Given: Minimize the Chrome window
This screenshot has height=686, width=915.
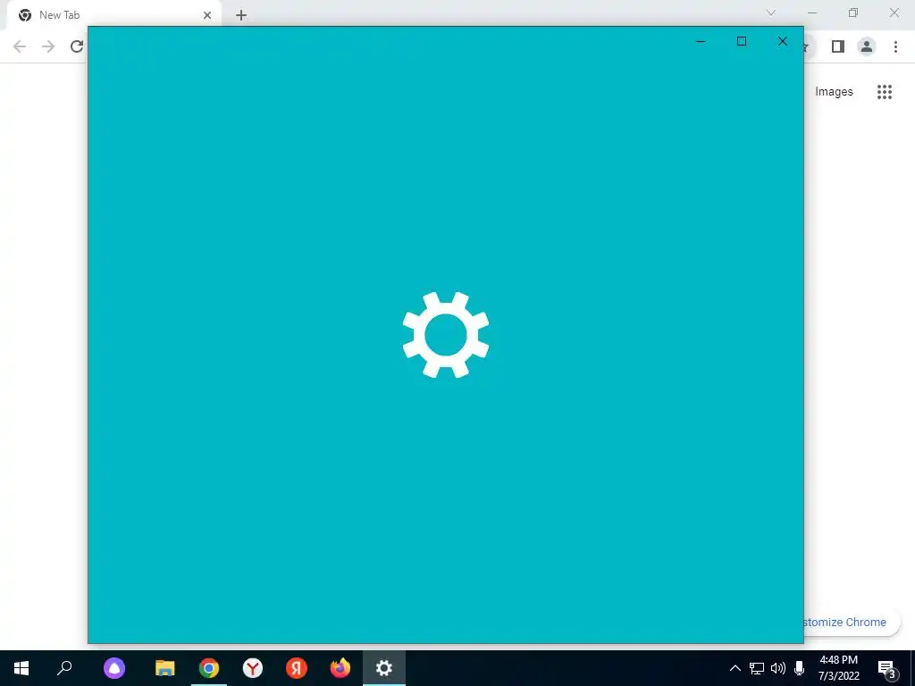Looking at the screenshot, I should pos(812,13).
